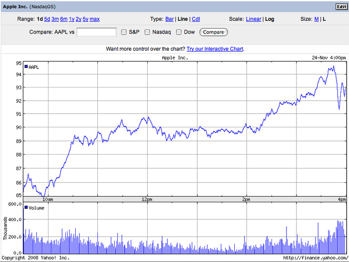Select the Log scale option
Image resolution: width=349 pixels, height=262 pixels.
[x=270, y=19]
